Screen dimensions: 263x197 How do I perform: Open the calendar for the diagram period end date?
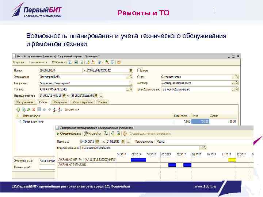[x=123, y=142]
